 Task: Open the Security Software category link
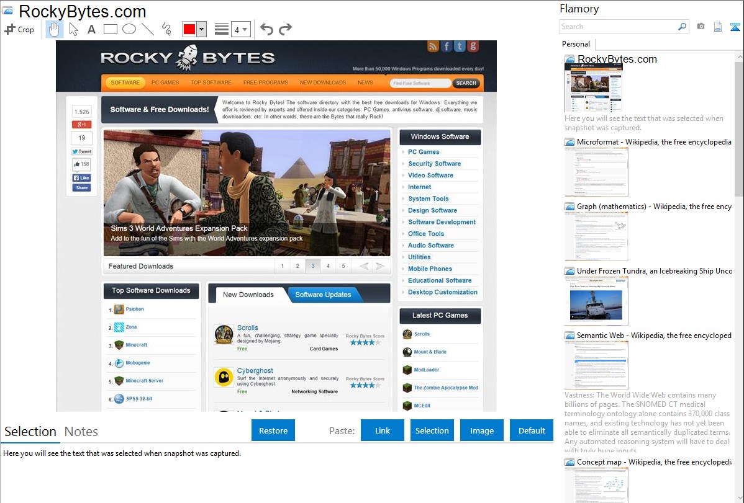[x=434, y=164]
